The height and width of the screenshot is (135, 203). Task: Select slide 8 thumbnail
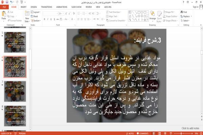[15, 116]
